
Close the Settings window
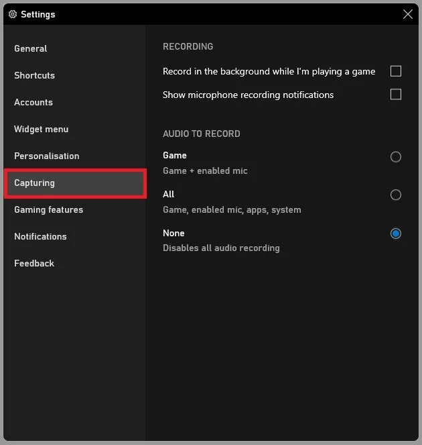point(407,14)
